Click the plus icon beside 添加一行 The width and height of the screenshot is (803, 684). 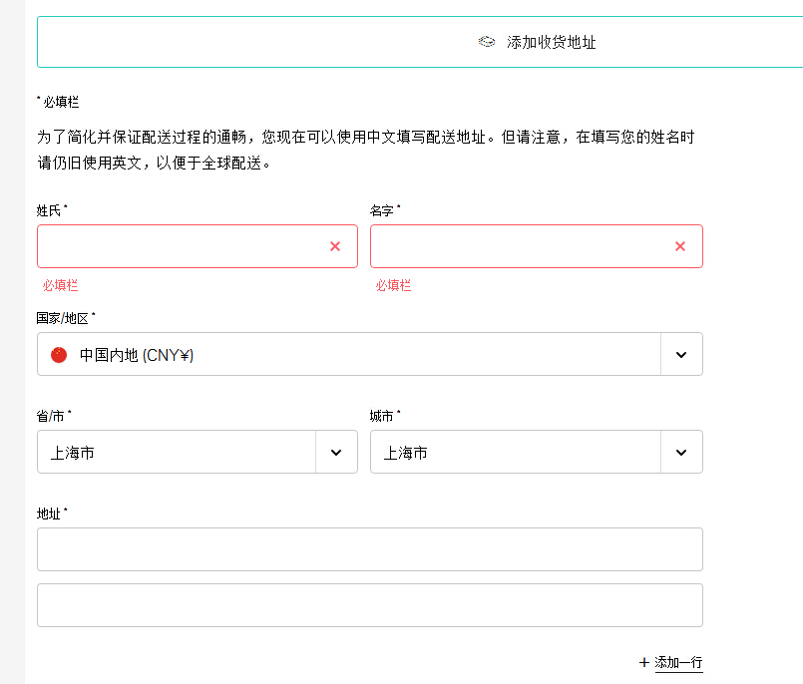(643, 662)
